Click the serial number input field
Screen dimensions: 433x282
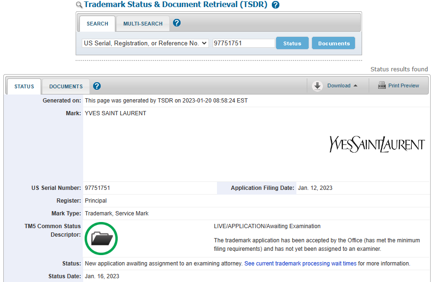[x=243, y=43]
